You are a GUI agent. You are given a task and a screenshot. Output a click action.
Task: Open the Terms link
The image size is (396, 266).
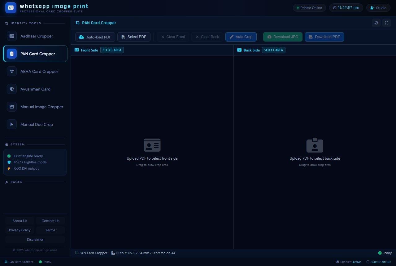coord(50,230)
